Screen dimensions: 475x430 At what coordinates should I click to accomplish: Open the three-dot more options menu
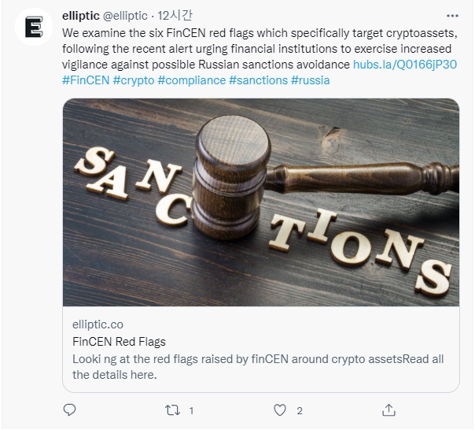(452, 16)
